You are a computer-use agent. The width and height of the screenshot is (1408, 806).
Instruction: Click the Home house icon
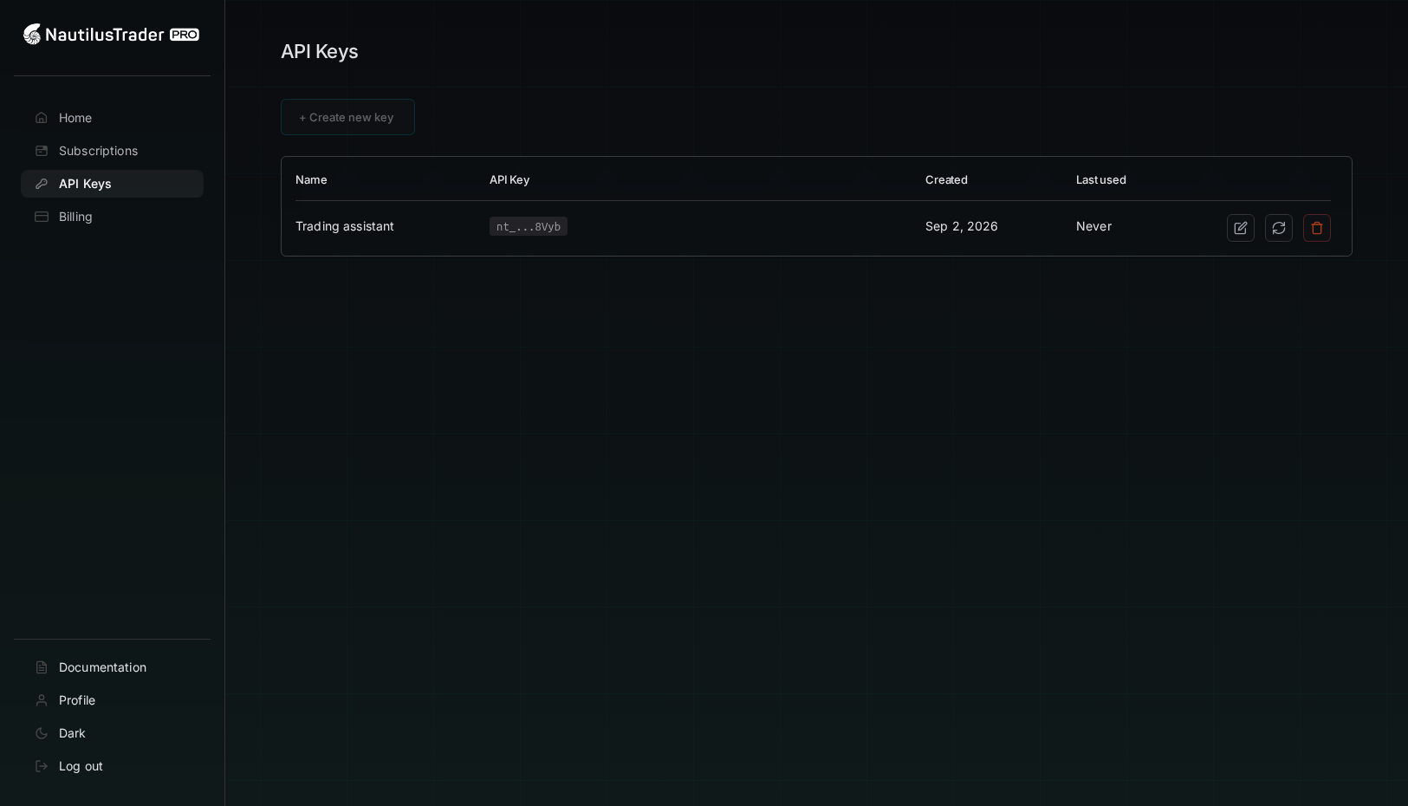pos(42,118)
